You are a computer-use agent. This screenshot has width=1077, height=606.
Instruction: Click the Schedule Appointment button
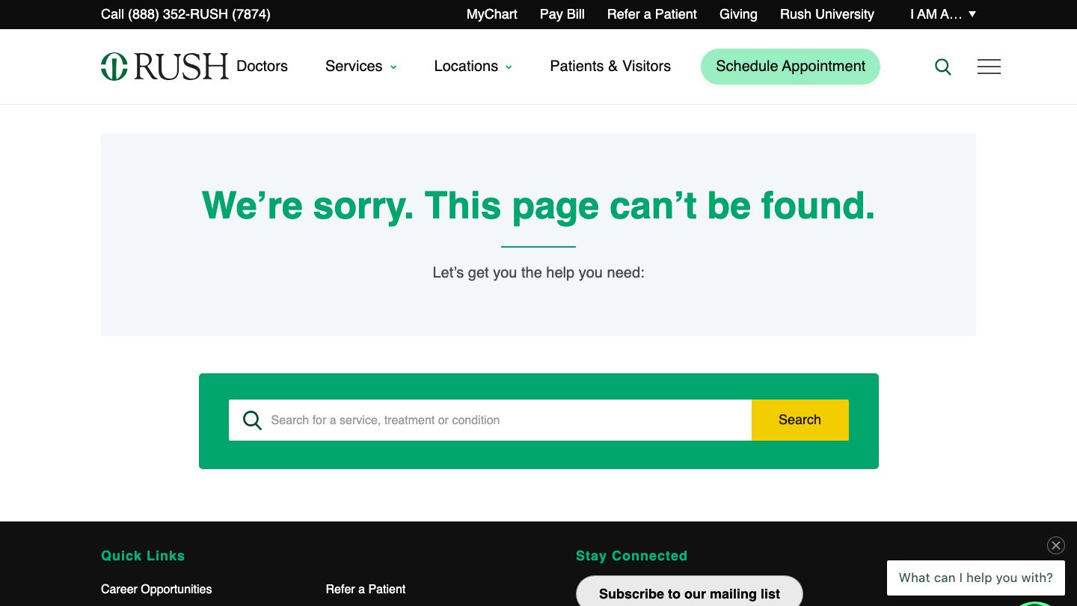(790, 67)
